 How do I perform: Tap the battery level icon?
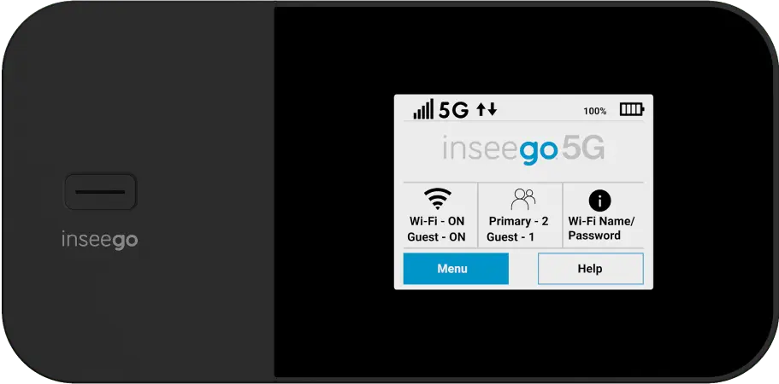(632, 109)
